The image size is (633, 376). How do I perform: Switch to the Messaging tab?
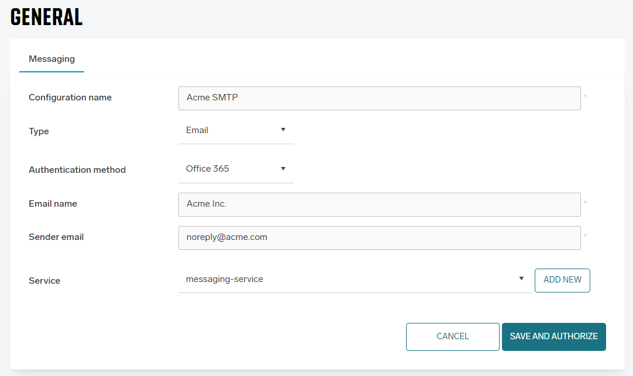pos(51,59)
